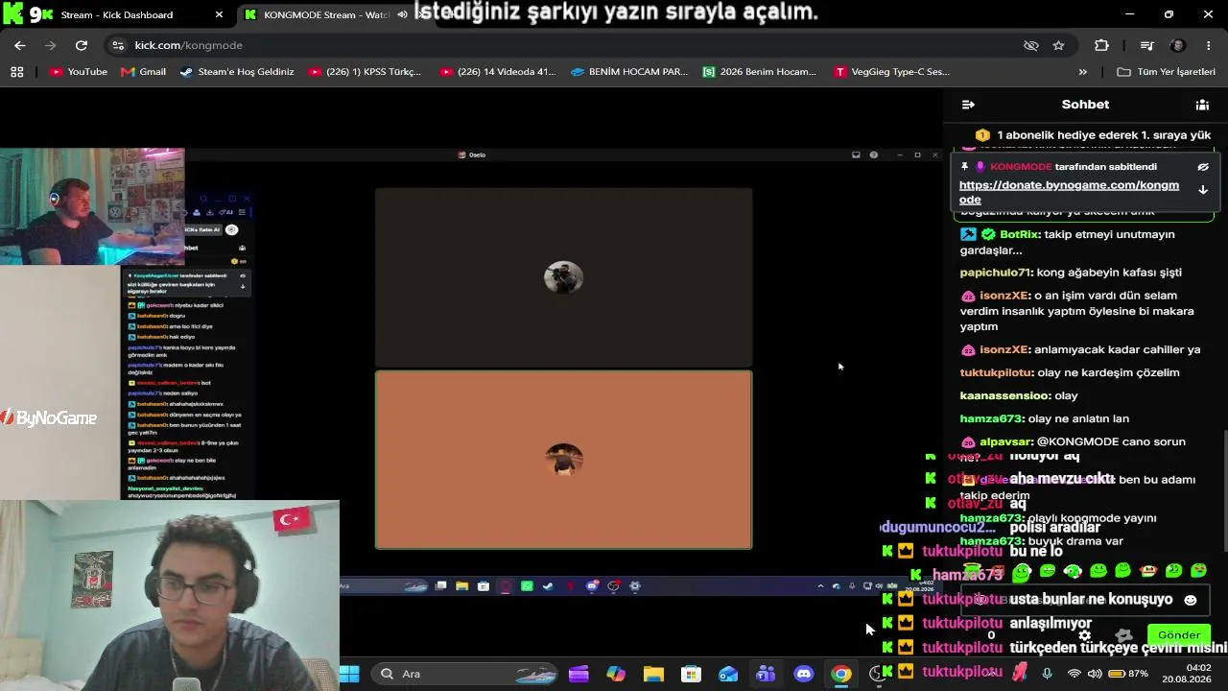The height and width of the screenshot is (691, 1228).
Task: Open the Chrome extensions puzzle icon
Action: point(1101,45)
